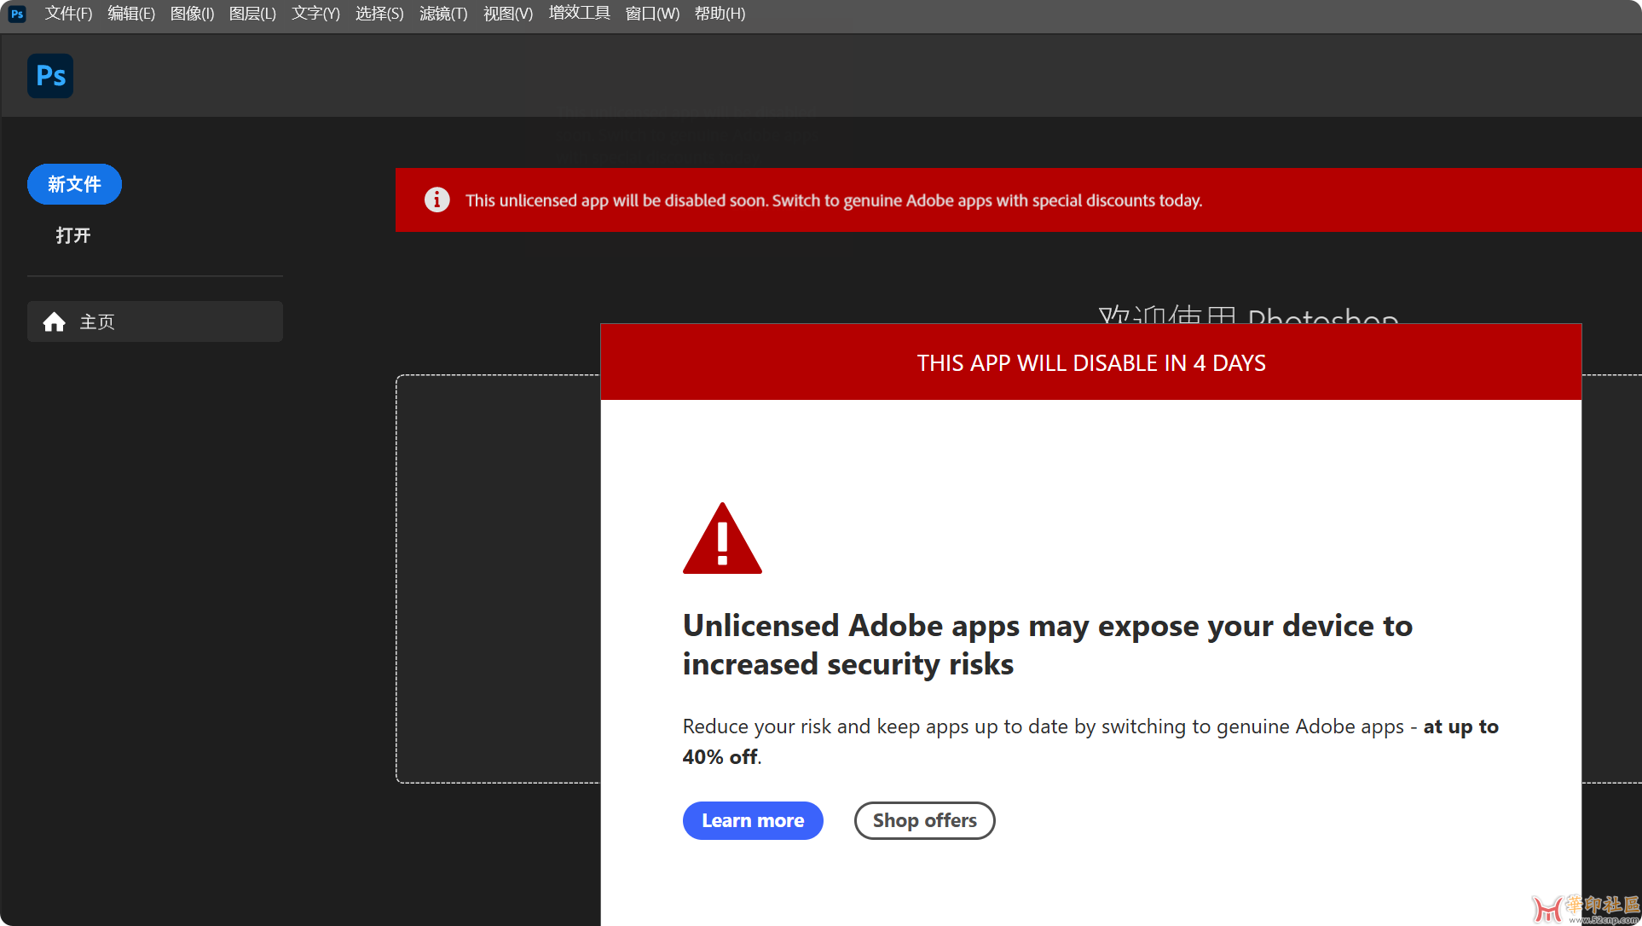Click the small Ps icon in the menu bar
The height and width of the screenshot is (926, 1642).
(17, 14)
